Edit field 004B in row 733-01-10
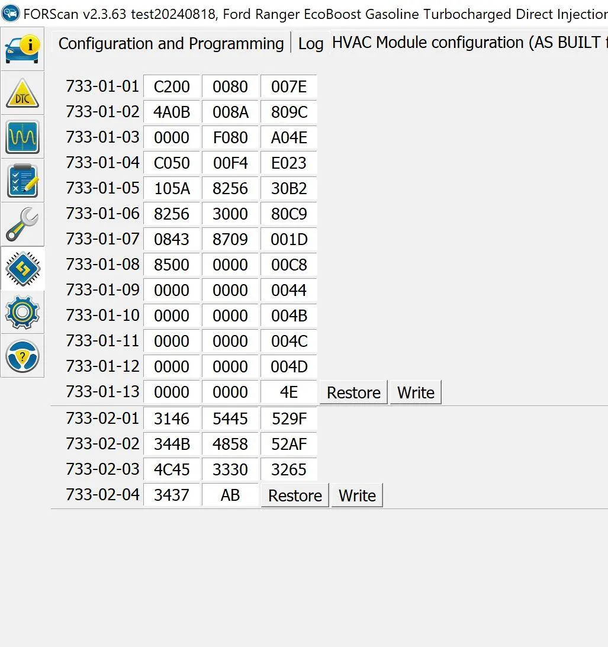 [289, 316]
